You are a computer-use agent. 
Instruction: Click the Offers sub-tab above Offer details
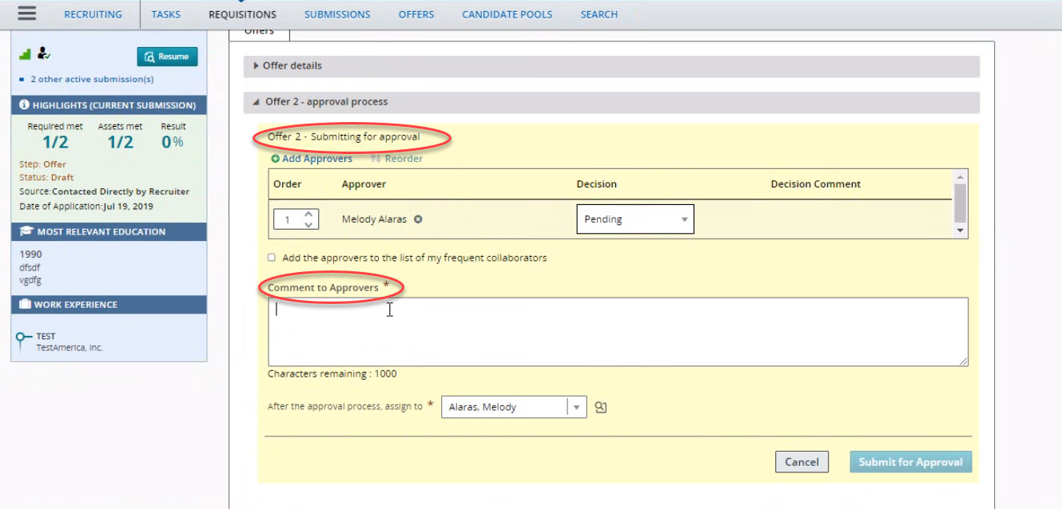(x=259, y=32)
